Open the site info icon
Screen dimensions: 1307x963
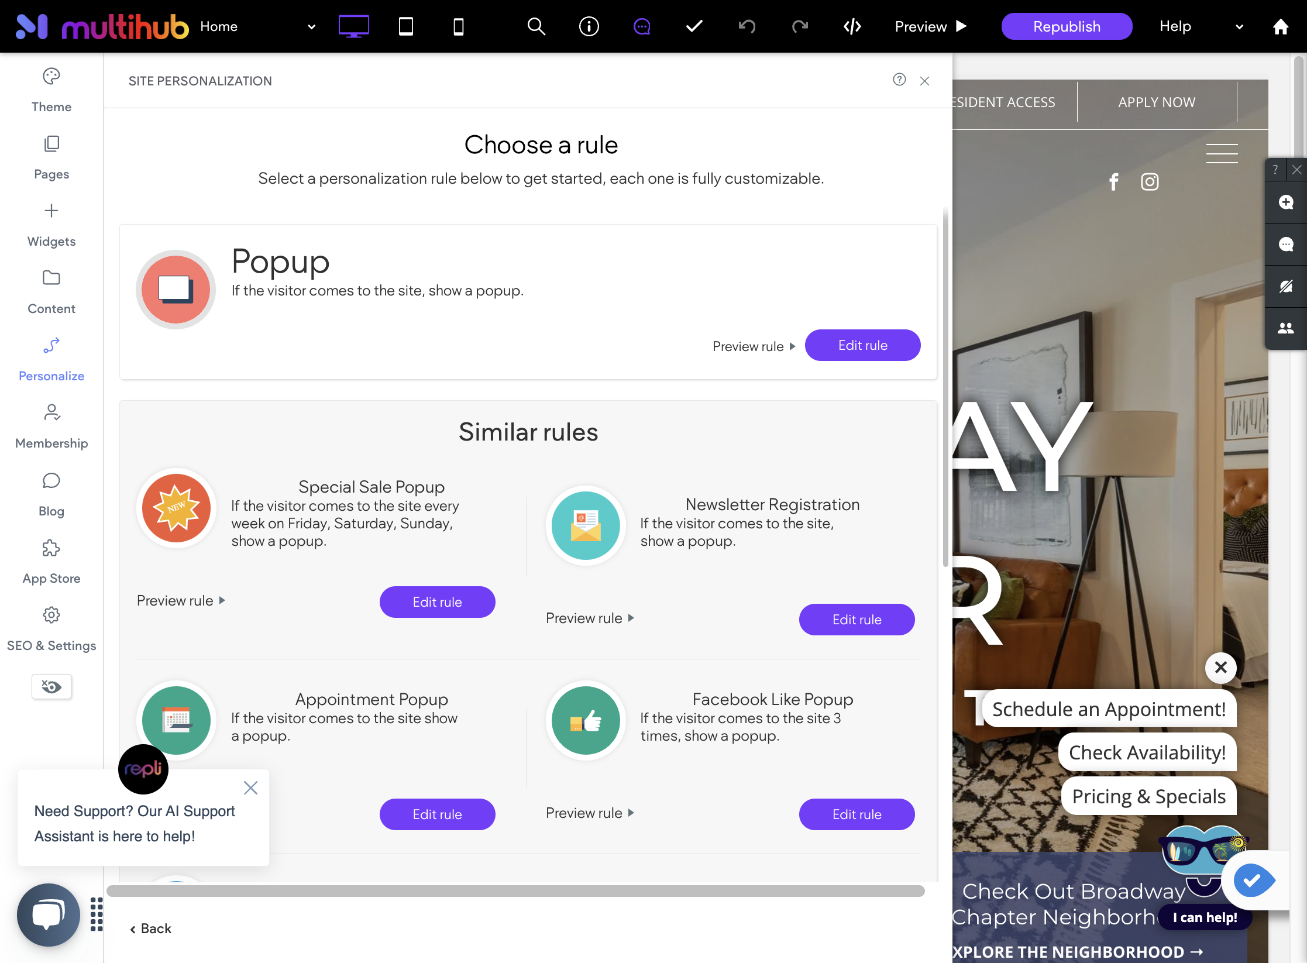(589, 26)
